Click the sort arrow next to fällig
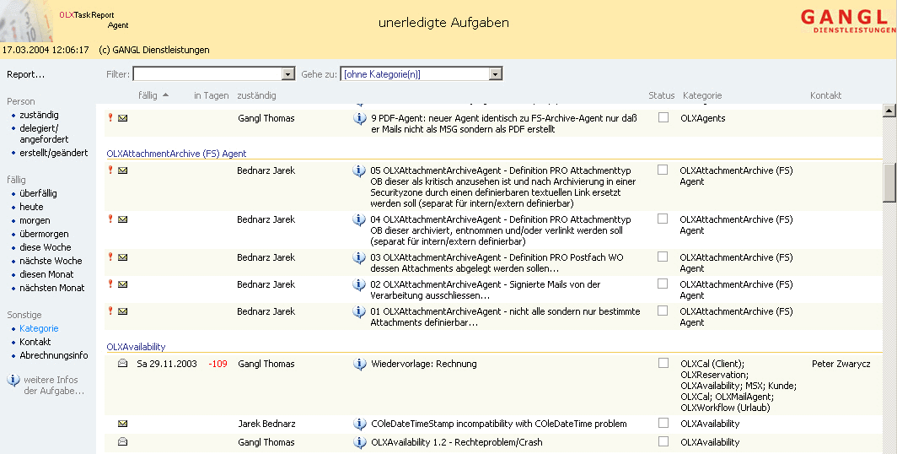Image resolution: width=897 pixels, height=454 pixels. click(166, 95)
